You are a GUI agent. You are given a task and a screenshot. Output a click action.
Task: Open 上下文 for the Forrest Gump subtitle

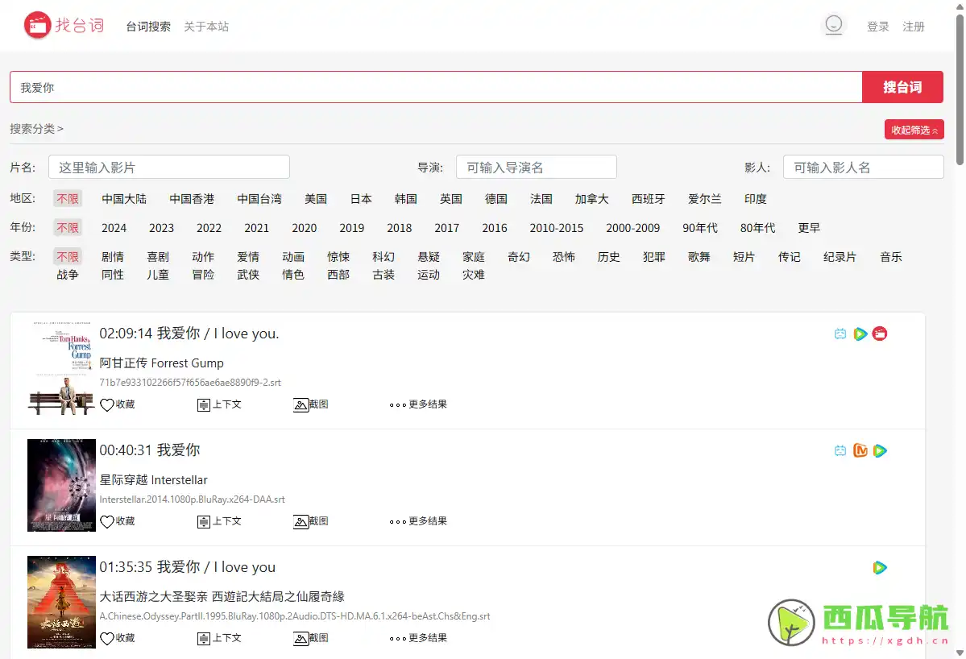pos(218,404)
